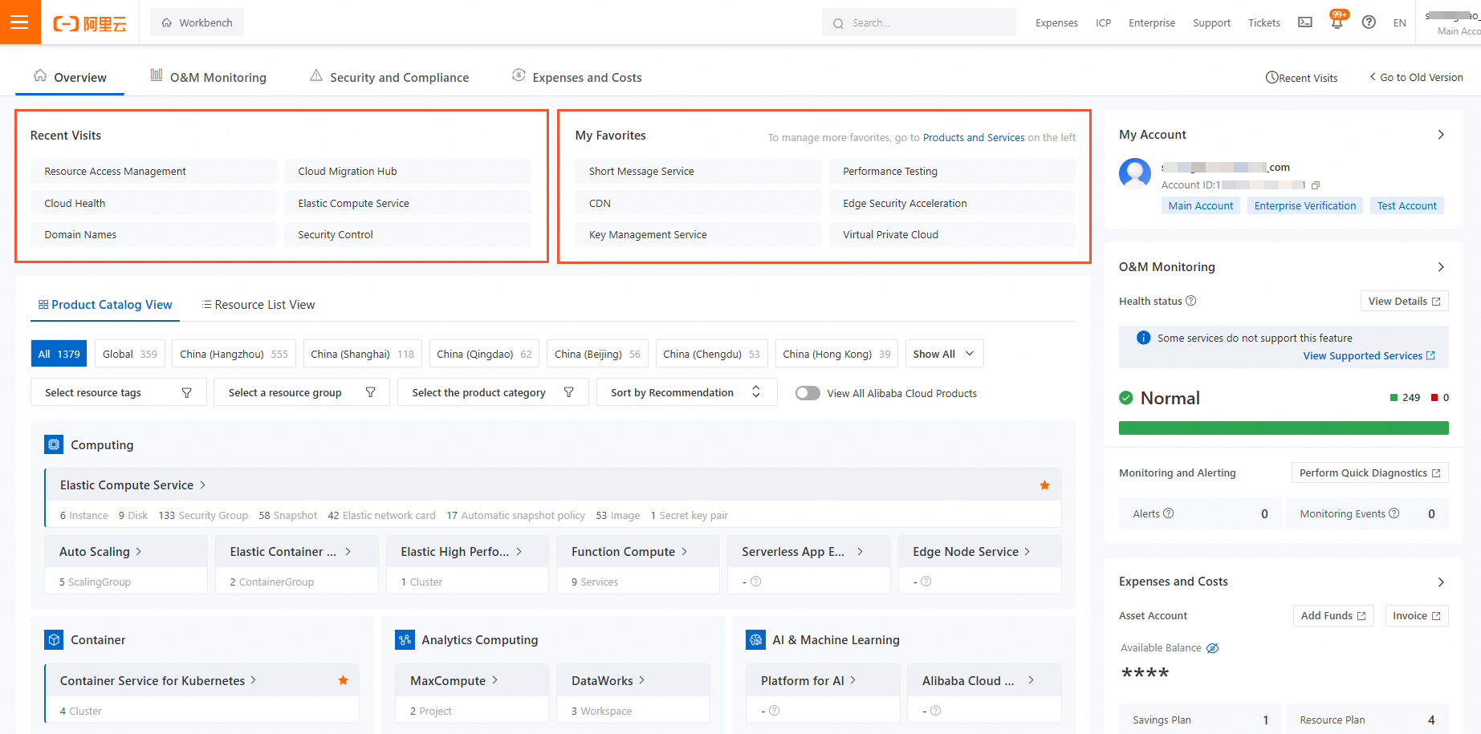Screen dimensions: 1481x734
Task: Click the Invoice button
Action: 1417,615
